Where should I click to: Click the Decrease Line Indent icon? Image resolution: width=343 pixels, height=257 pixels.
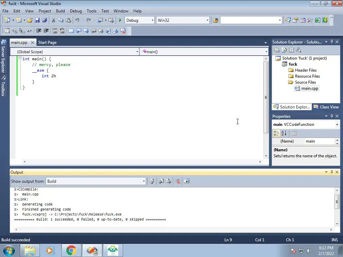coord(39,31)
